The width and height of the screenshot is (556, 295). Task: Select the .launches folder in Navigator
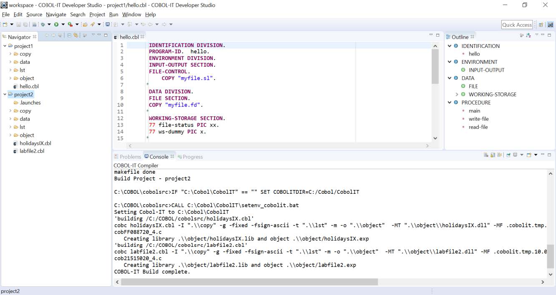tap(30, 102)
